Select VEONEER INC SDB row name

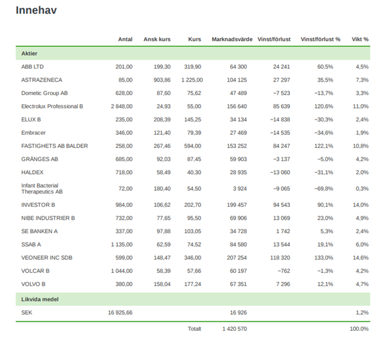pos(47,258)
